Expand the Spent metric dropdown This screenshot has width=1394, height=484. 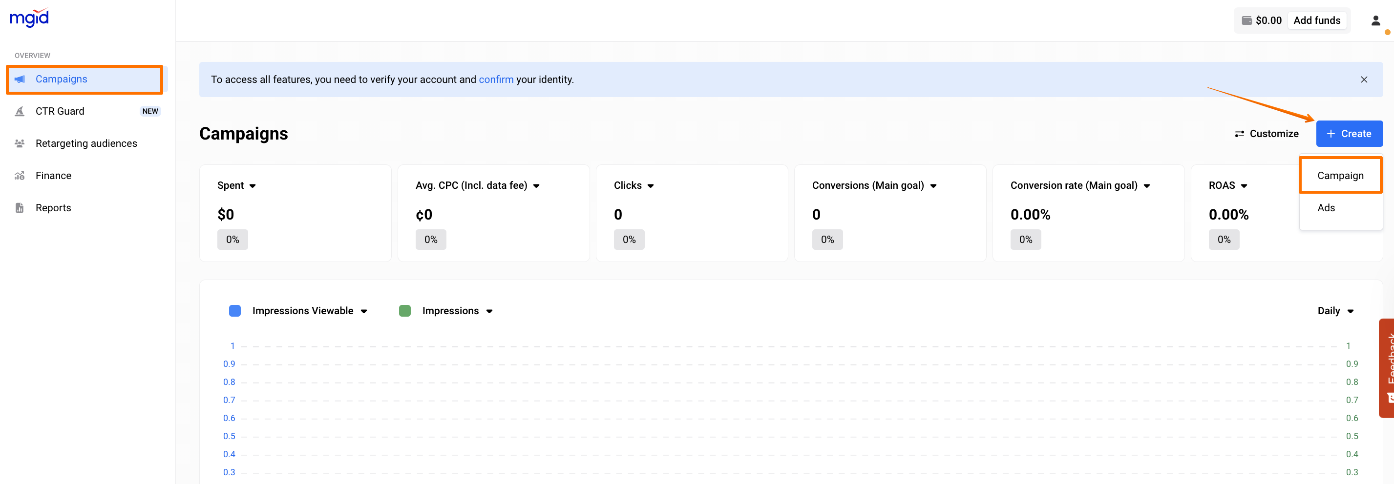point(252,186)
